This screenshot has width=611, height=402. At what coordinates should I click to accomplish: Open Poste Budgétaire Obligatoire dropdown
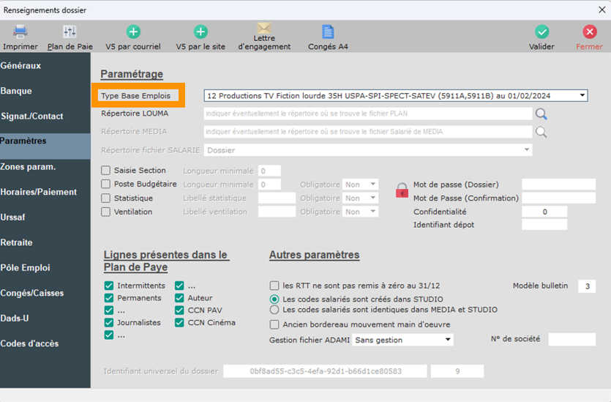click(x=360, y=185)
